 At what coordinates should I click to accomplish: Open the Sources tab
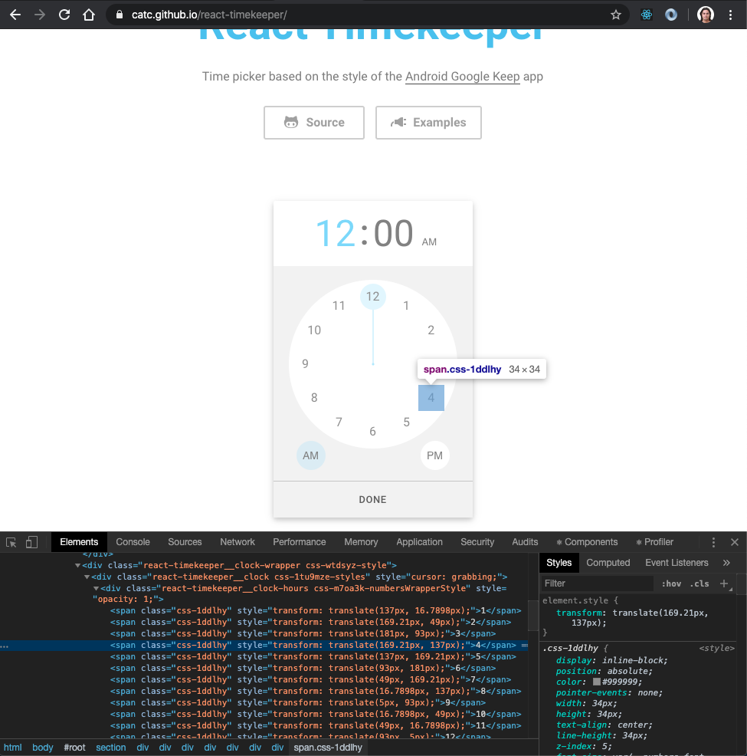pyautogui.click(x=185, y=542)
